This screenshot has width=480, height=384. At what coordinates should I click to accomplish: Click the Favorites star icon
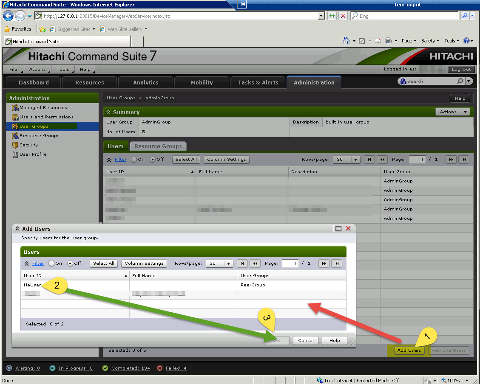[x=7, y=29]
